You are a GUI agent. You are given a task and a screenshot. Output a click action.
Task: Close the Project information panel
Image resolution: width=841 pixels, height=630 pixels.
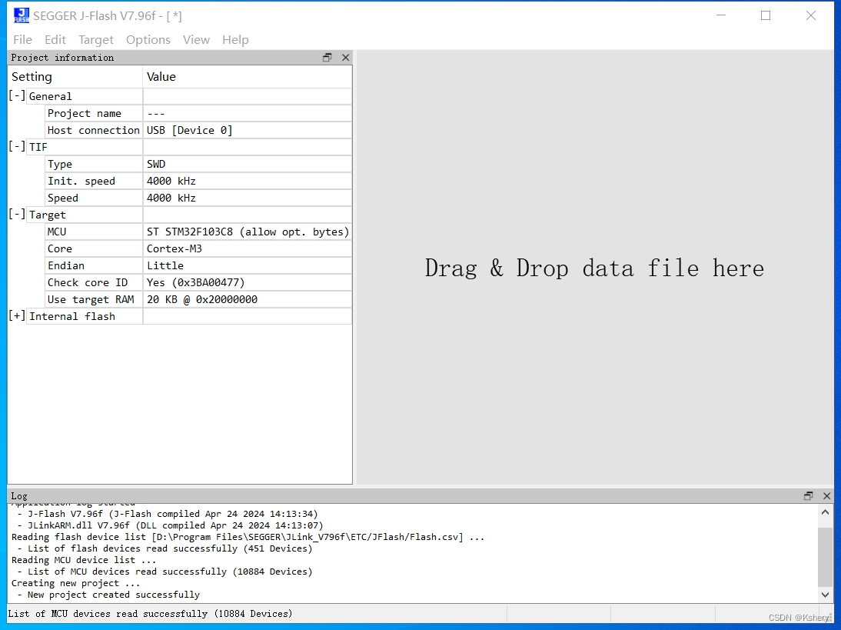coord(345,58)
